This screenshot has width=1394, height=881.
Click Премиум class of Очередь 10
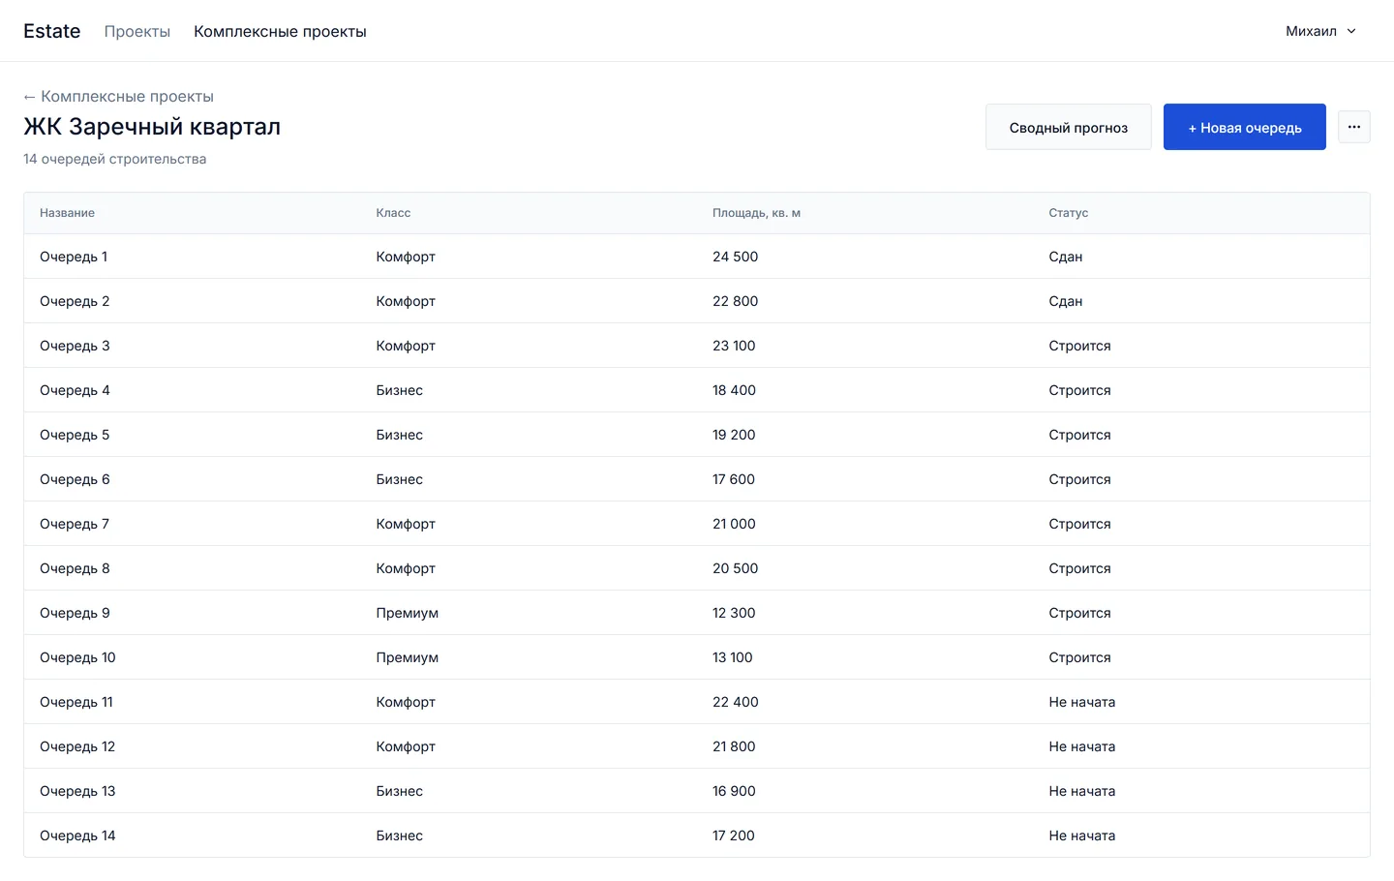pos(407,657)
